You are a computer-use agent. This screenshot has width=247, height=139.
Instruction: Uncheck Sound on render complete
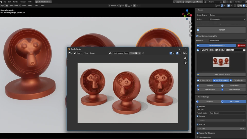click(197, 36)
